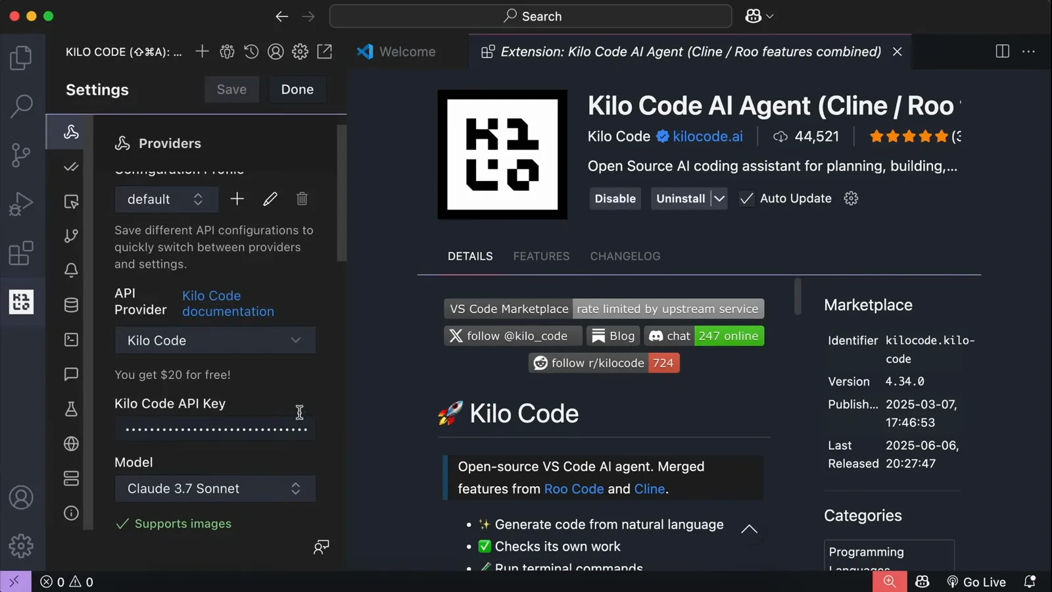Open the Kilo Code documentation link

pos(228,303)
